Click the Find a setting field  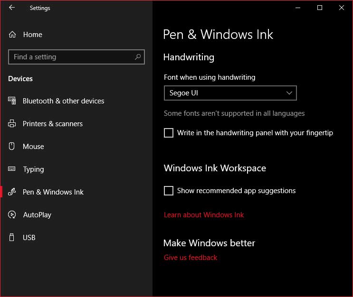(76, 57)
